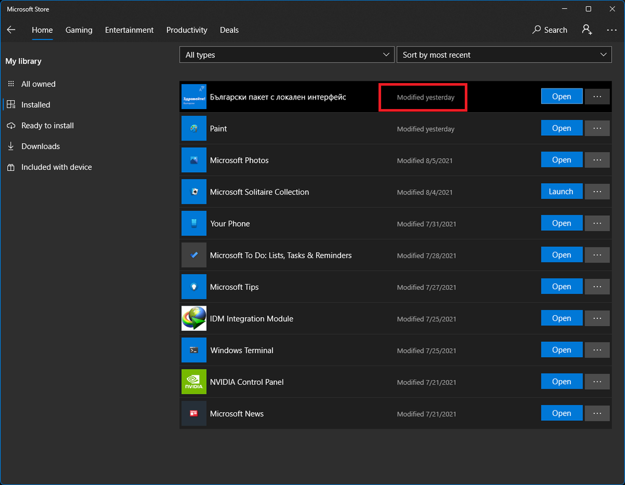Expand the All types dropdown
Image resolution: width=625 pixels, height=485 pixels.
click(286, 55)
